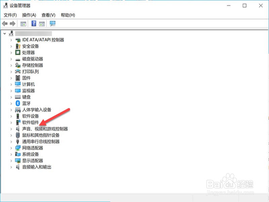The image size is (269, 202).
Task: Select the 人体学输入设备 label
Action: [x=37, y=110]
